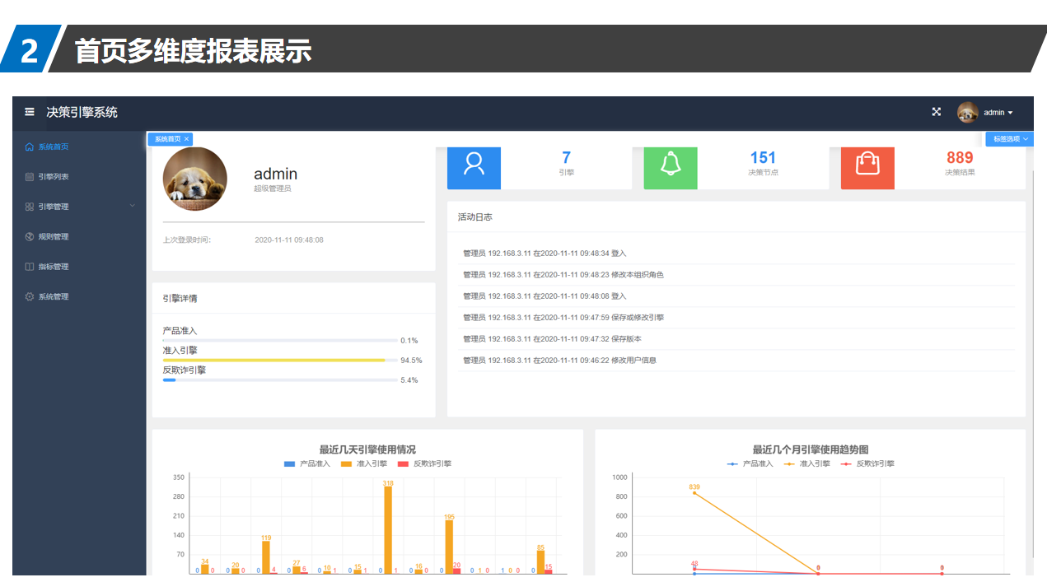Click last login time 2020-11-11 09:48:08
Image resolution: width=1047 pixels, height=582 pixels.
[x=289, y=240]
